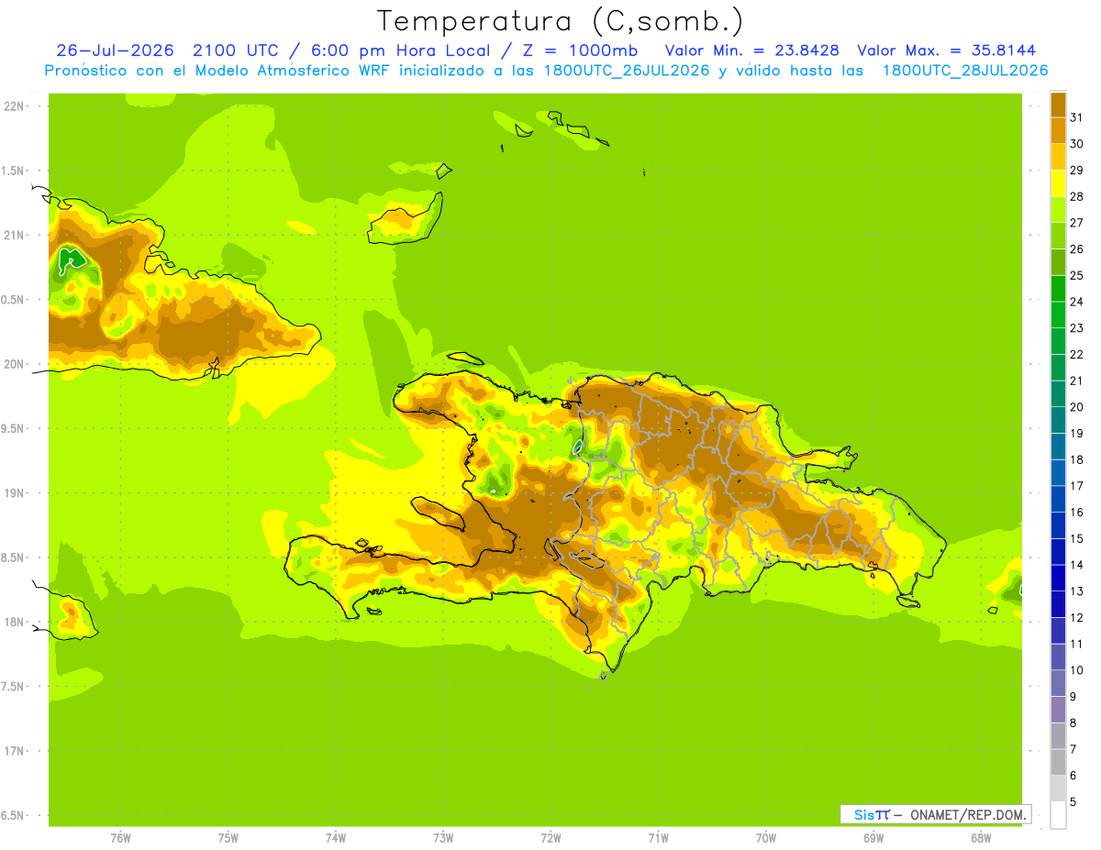This screenshot has height=850, width=1101.
Task: Click the "70W" longitude label
Action: (x=766, y=838)
